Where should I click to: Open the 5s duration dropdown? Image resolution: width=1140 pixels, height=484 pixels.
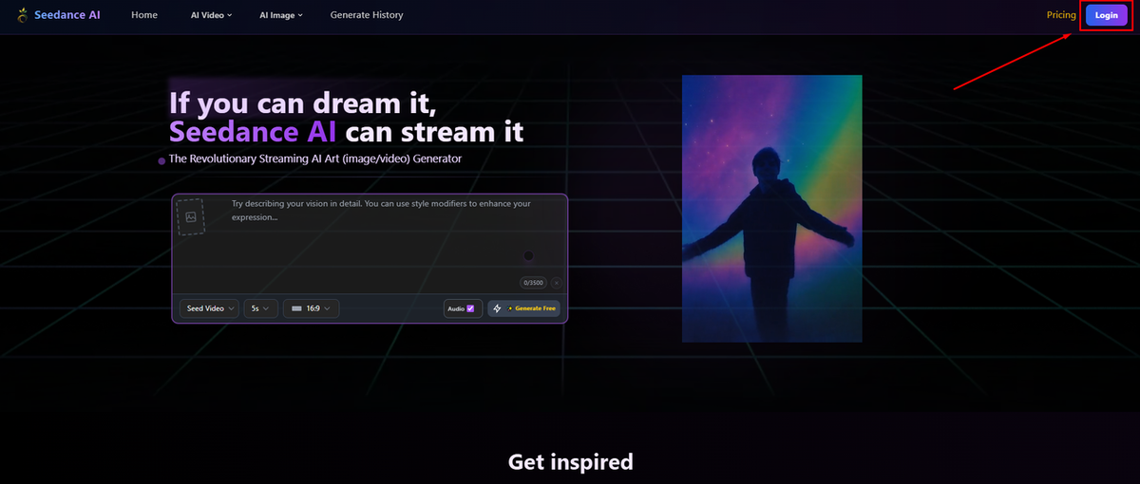pos(261,308)
